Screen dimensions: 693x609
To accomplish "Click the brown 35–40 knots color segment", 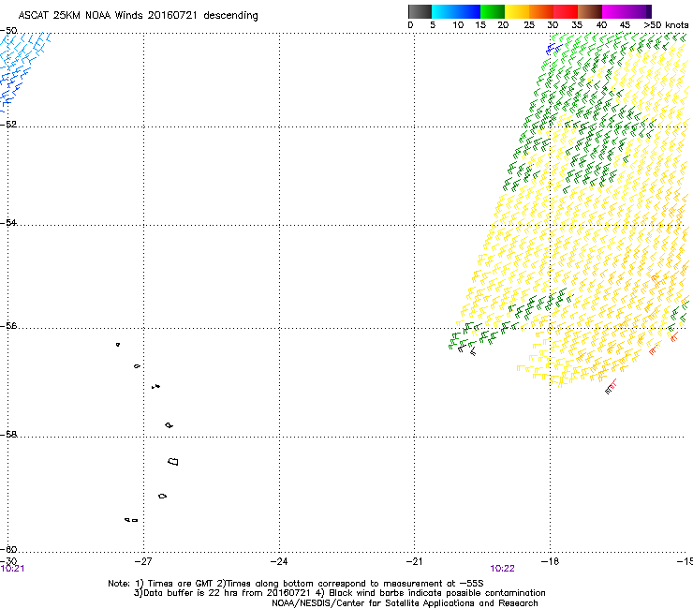I will tap(590, 11).
